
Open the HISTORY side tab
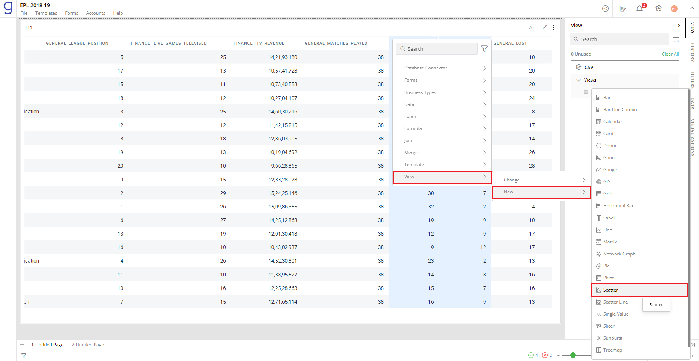coord(693,52)
